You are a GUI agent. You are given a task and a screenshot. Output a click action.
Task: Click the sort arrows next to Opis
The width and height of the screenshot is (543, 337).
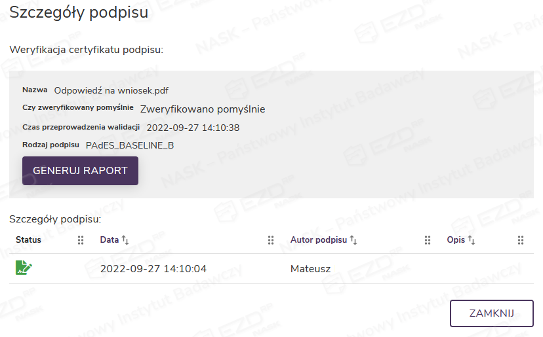[x=472, y=240]
